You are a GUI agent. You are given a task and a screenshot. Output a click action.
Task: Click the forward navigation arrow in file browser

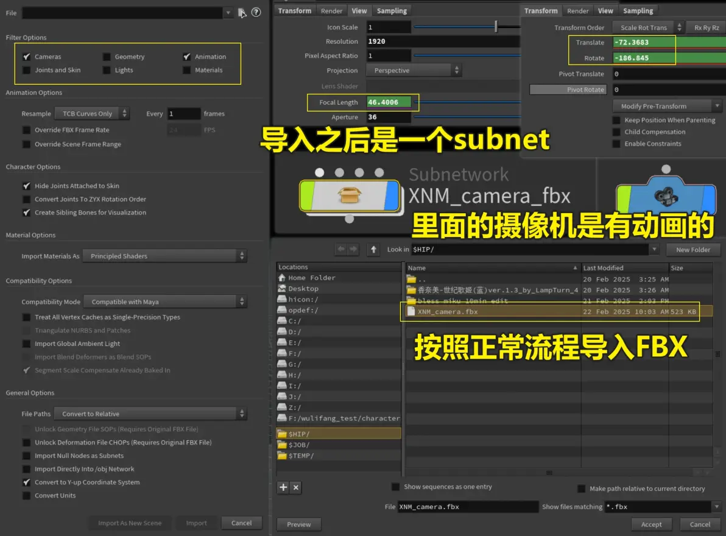[x=353, y=250]
